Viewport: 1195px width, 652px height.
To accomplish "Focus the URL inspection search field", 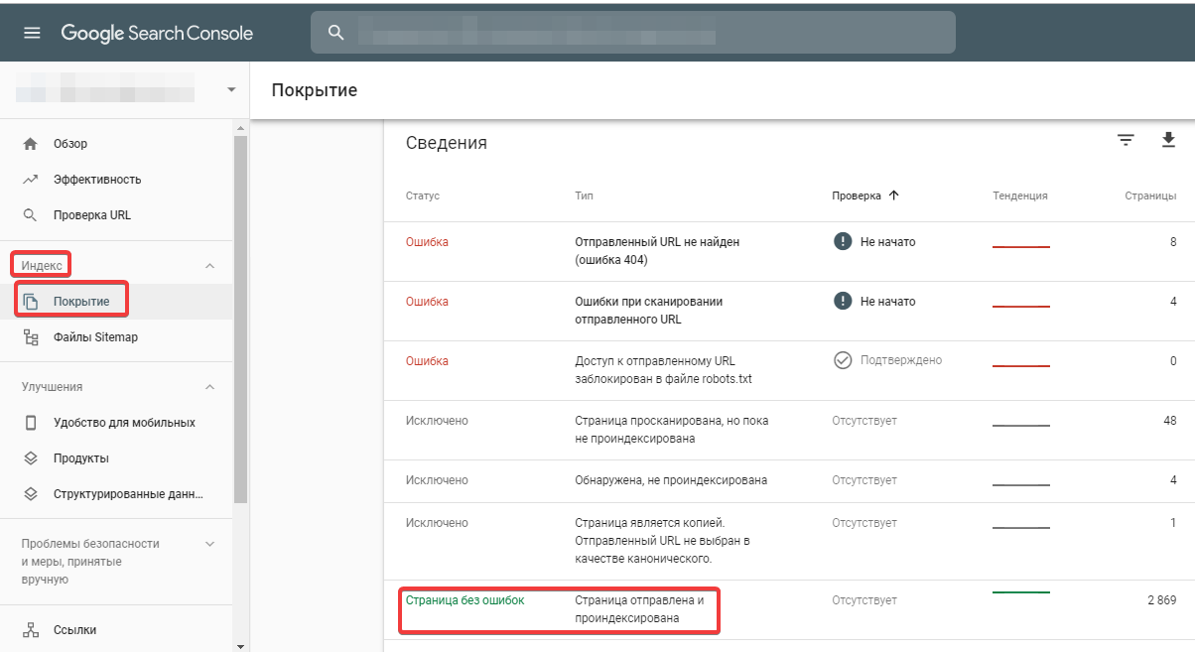I will pos(633,33).
